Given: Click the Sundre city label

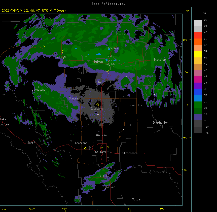Looking at the screenshot, I should click(74, 98).
